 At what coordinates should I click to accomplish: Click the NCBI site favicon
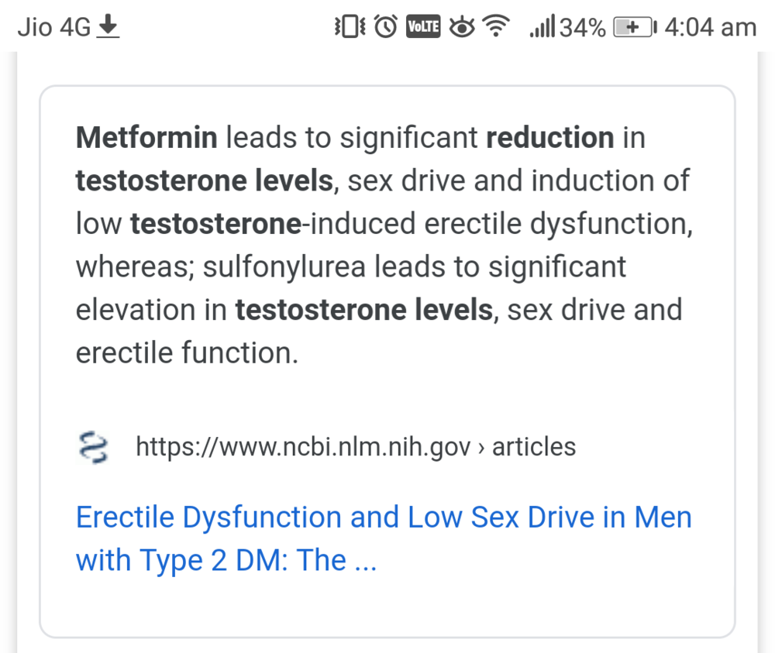(x=95, y=447)
